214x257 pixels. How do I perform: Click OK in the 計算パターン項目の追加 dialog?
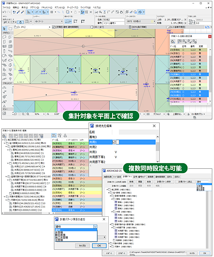pos(99,245)
